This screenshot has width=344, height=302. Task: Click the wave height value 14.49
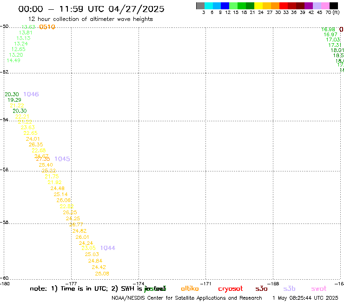pyautogui.click(x=13, y=60)
